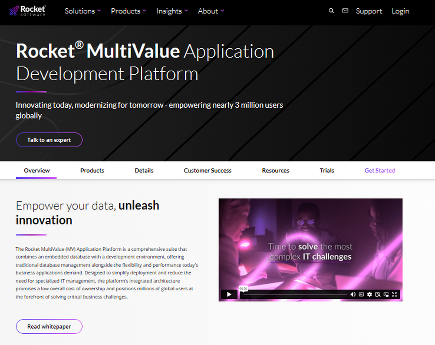Open the Support link
This screenshot has height=345, width=435.
click(369, 11)
